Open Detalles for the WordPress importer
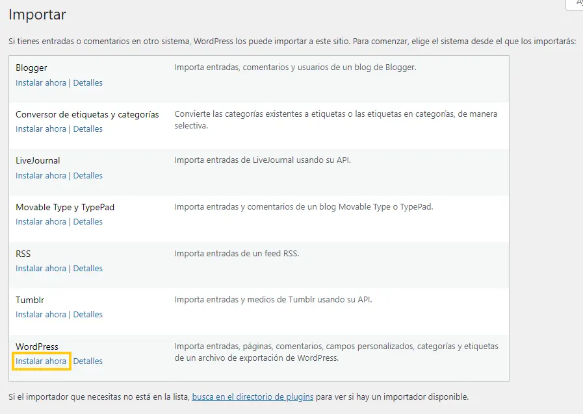The height and width of the screenshot is (414, 583). [x=88, y=361]
